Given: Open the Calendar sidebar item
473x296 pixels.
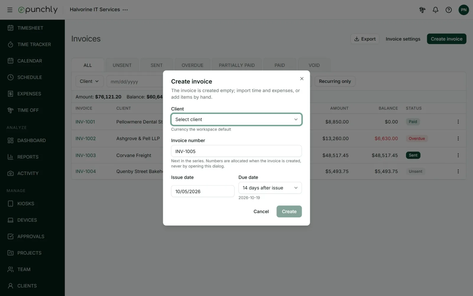Looking at the screenshot, I should pos(32,61).
